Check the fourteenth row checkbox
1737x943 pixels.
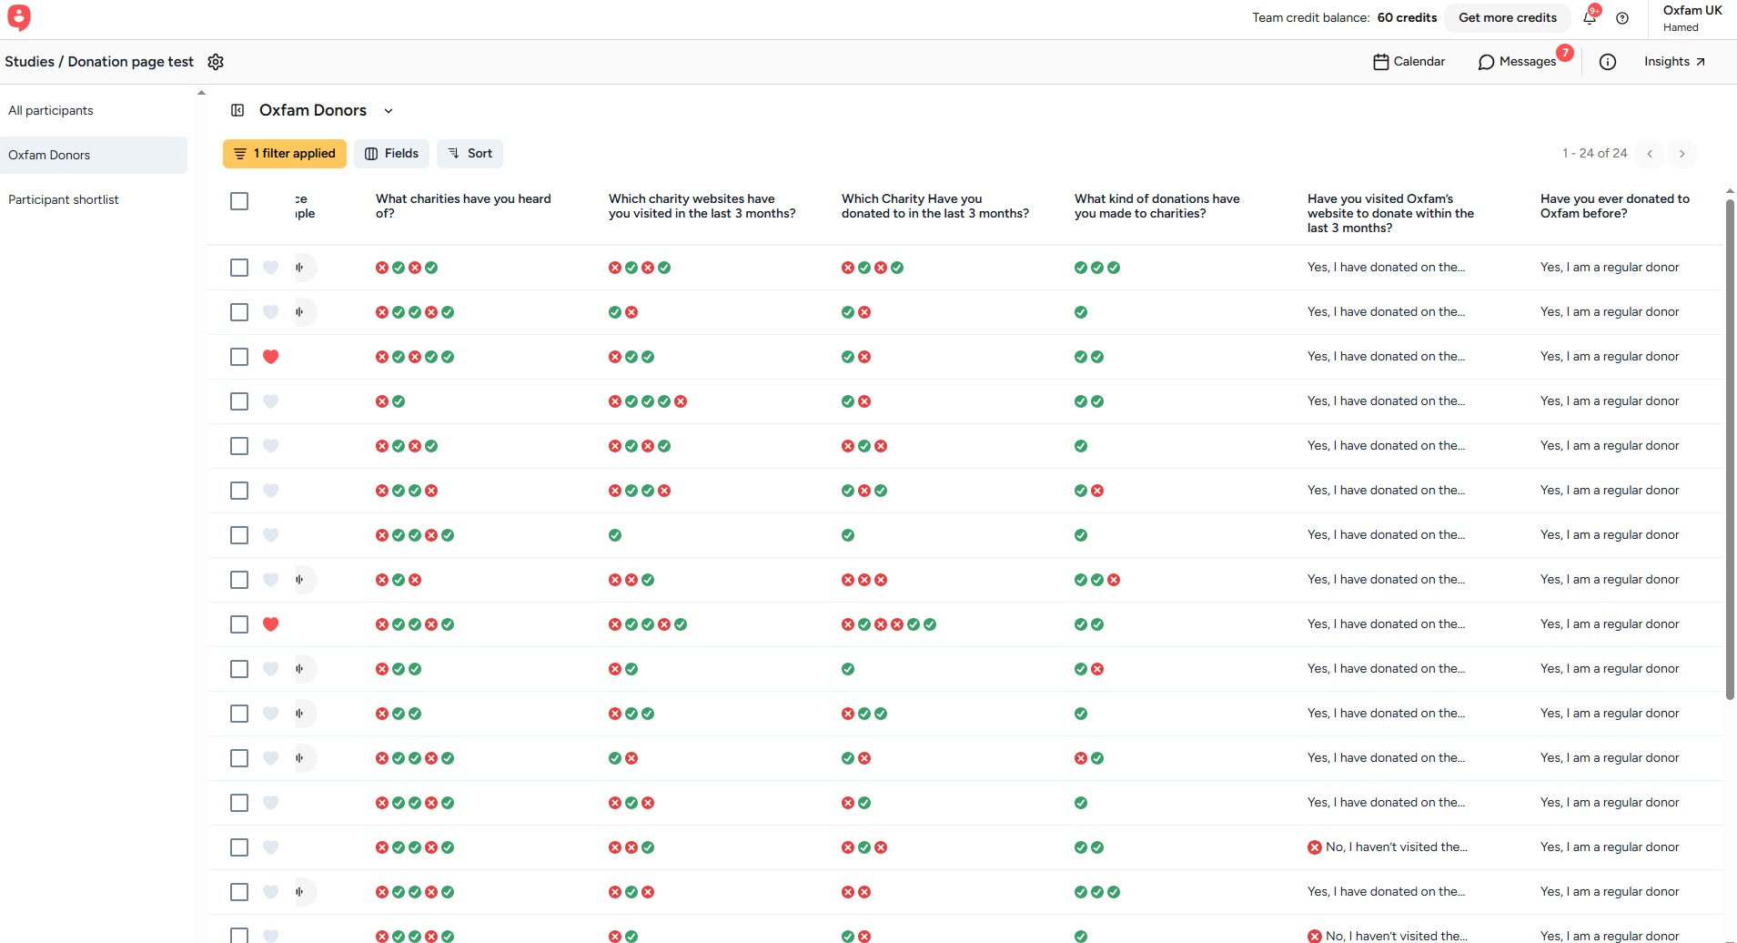point(239,847)
